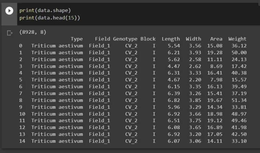Click the Length column header
260x153 pixels.
click(x=171, y=39)
